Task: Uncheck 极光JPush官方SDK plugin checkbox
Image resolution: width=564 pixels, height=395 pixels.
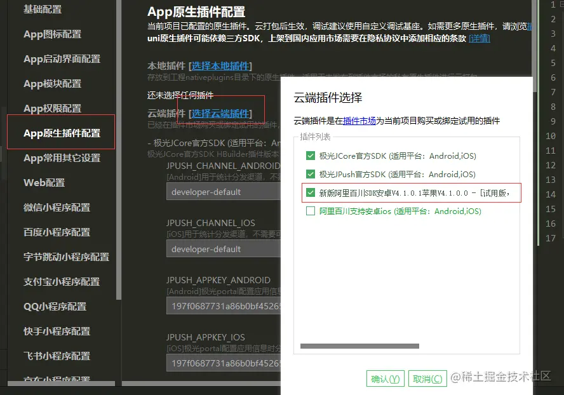Action: [311, 174]
